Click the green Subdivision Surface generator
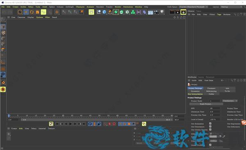 (116, 12)
